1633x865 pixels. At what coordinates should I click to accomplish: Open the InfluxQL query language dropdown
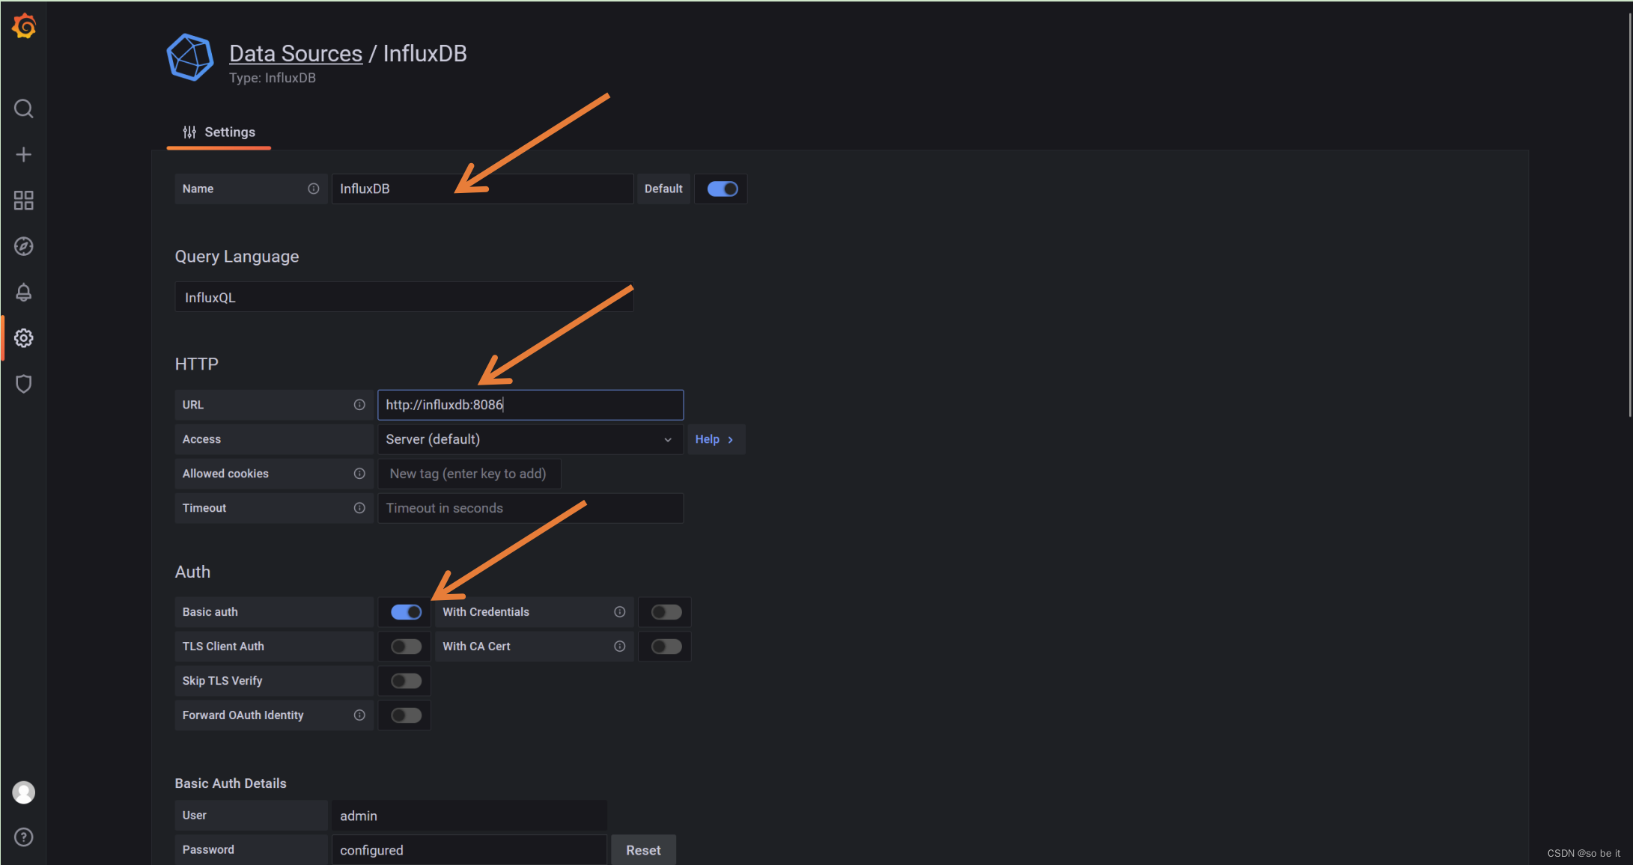404,298
